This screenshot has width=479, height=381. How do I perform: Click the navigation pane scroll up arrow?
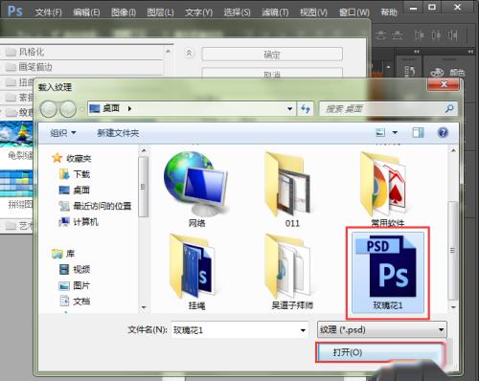point(144,150)
